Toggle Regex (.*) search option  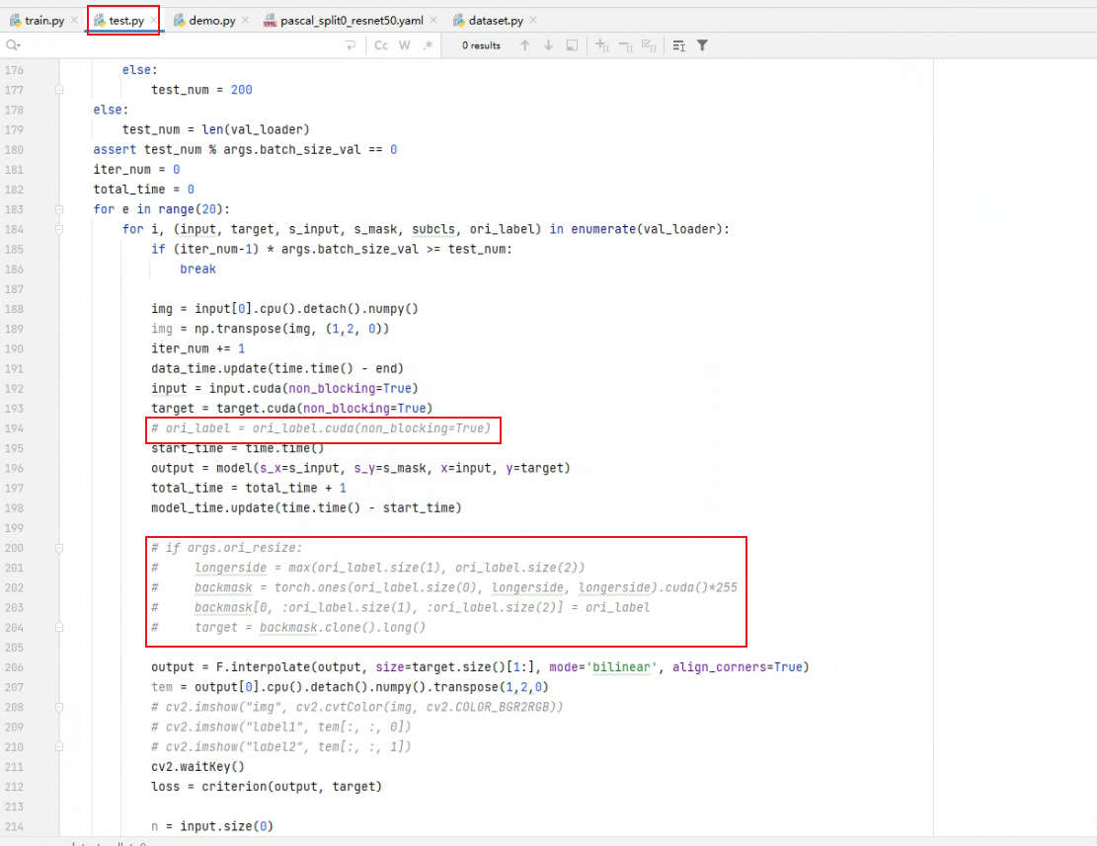click(428, 45)
